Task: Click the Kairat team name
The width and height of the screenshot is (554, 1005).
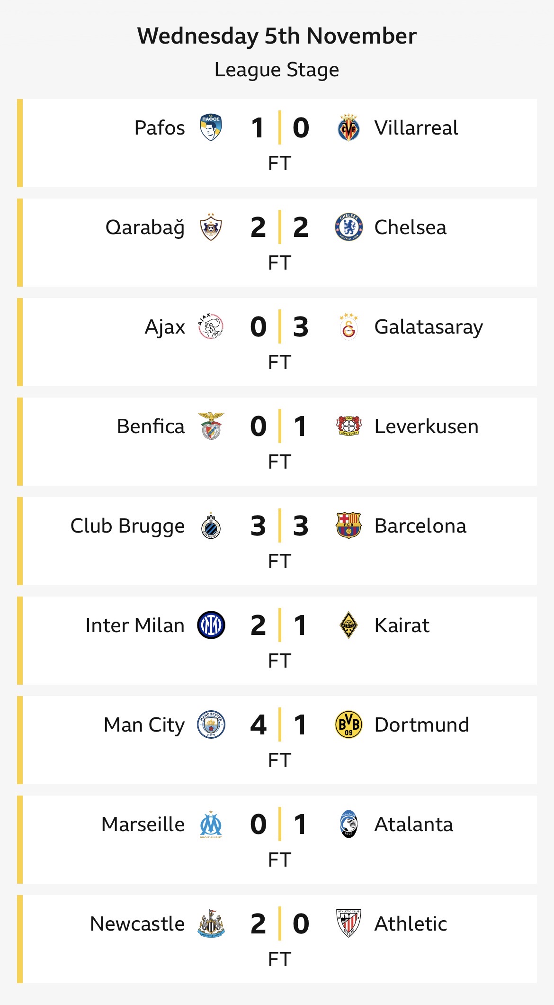Action: coord(402,625)
